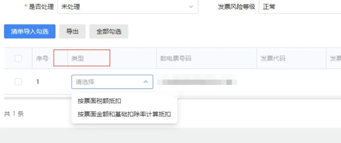The image size is (341, 143).
Task: Click the 全部勾选 select all button
Action: 109,31
